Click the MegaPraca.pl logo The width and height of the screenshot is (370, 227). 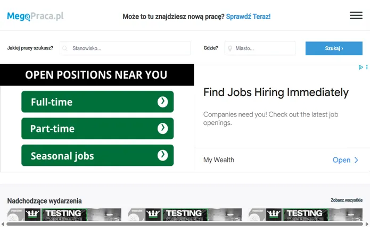click(35, 16)
